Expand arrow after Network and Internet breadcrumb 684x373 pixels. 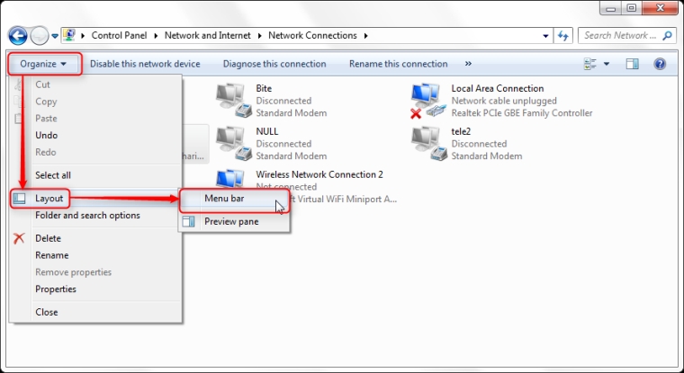tap(259, 36)
